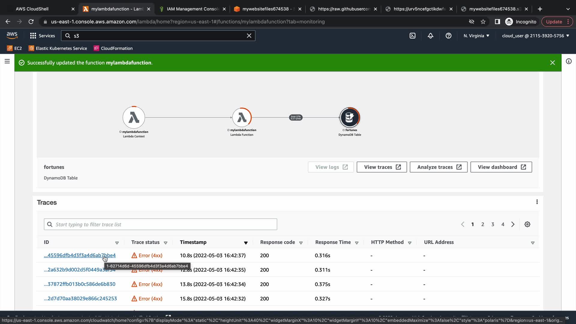Image resolution: width=576 pixels, height=324 pixels.
Task: Open Traces panel three-dot menu
Action: click(x=537, y=202)
